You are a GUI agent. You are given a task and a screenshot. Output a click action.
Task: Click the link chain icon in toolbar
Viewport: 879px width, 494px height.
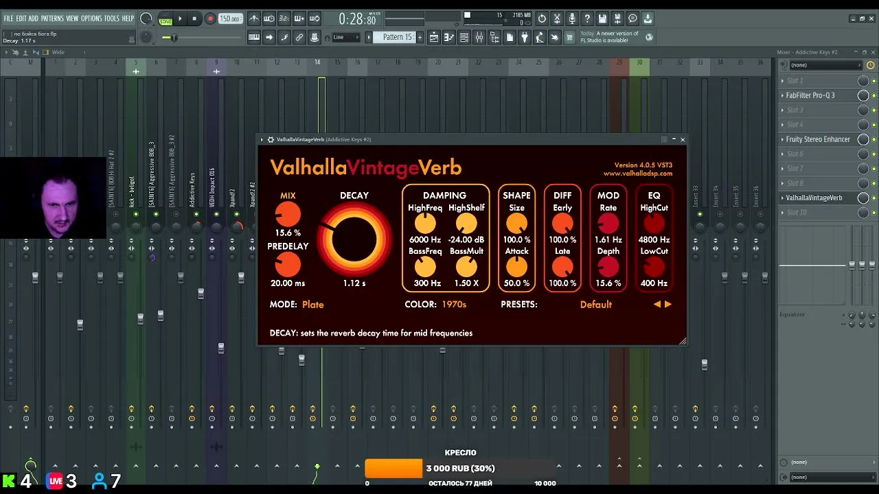coord(299,37)
